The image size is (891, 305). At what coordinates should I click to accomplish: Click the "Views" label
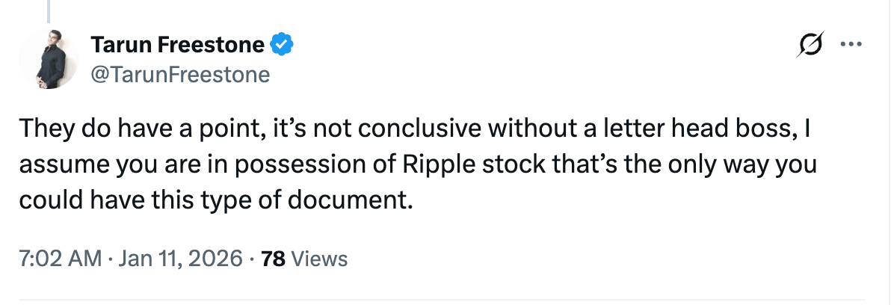pyautogui.click(x=318, y=259)
